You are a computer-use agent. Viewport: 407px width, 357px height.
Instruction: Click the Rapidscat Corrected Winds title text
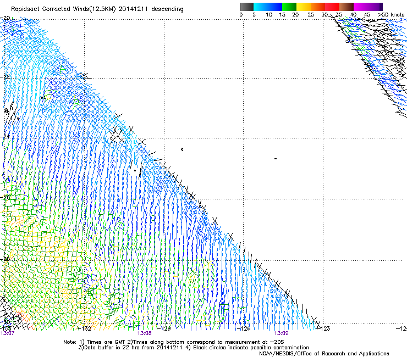pos(97,9)
